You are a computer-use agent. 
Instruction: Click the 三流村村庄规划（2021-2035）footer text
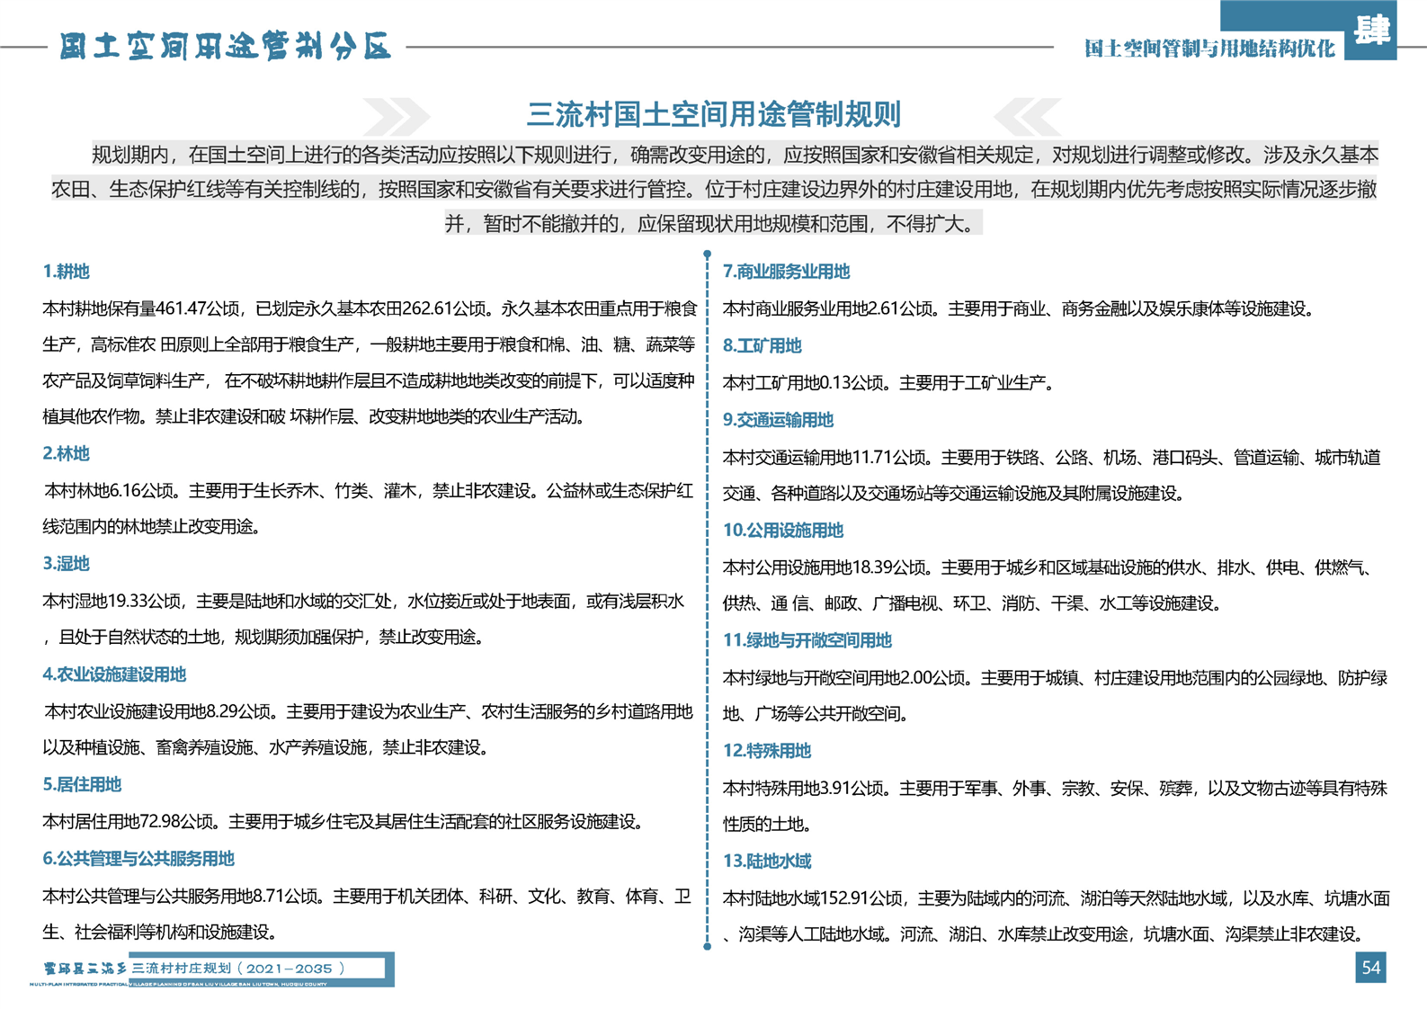click(x=239, y=969)
